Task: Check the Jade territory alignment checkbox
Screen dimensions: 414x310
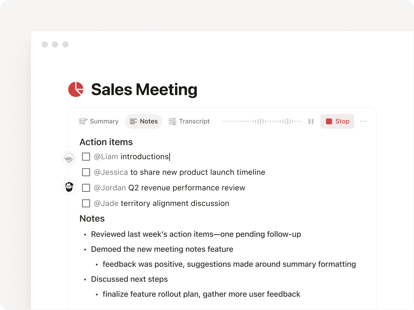Action: (x=86, y=204)
